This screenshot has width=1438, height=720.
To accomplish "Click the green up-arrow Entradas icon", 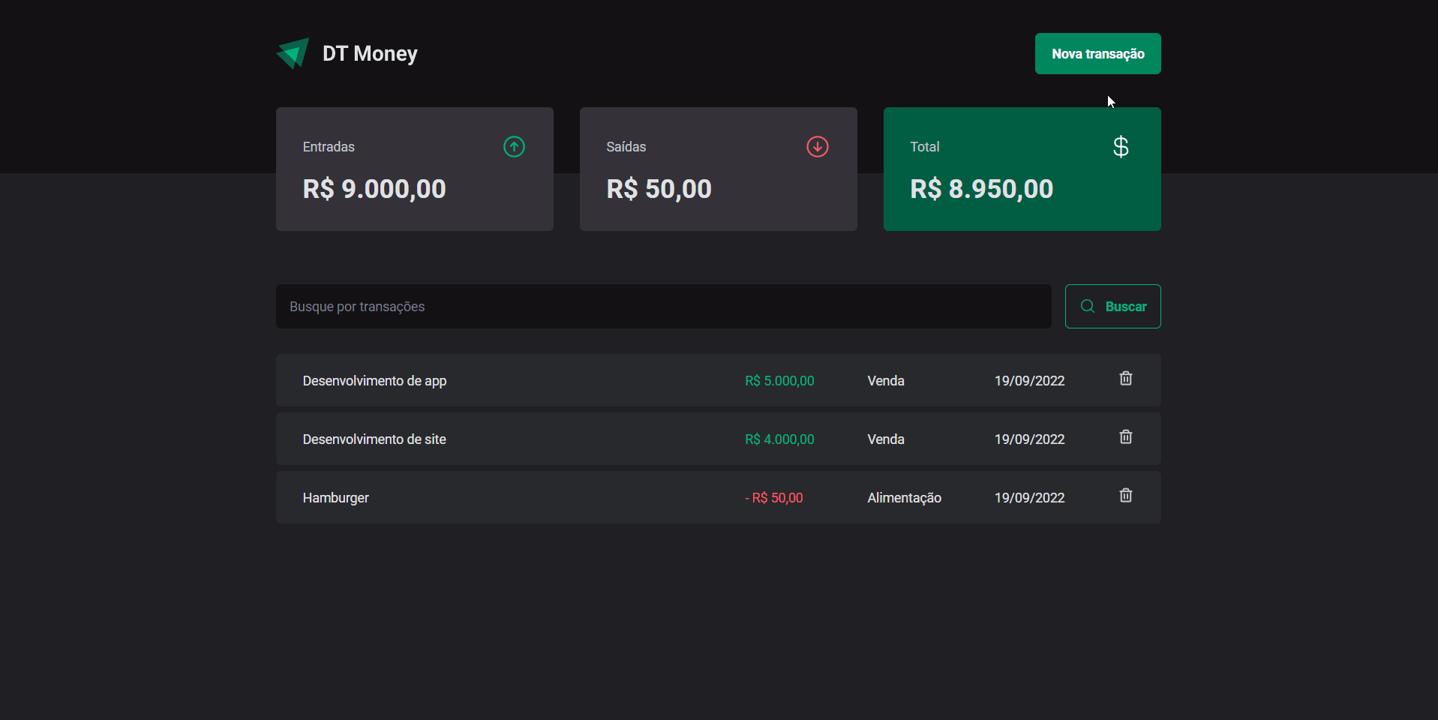I will pyautogui.click(x=514, y=146).
